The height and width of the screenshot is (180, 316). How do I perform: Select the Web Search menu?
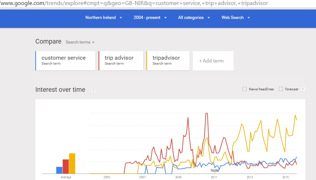coord(236,17)
